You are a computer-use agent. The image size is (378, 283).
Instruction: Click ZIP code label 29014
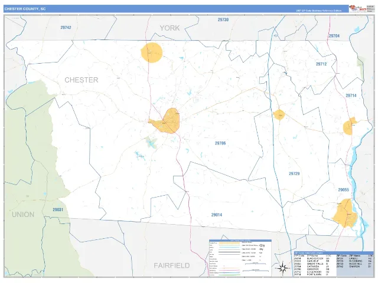pyautogui.click(x=217, y=215)
